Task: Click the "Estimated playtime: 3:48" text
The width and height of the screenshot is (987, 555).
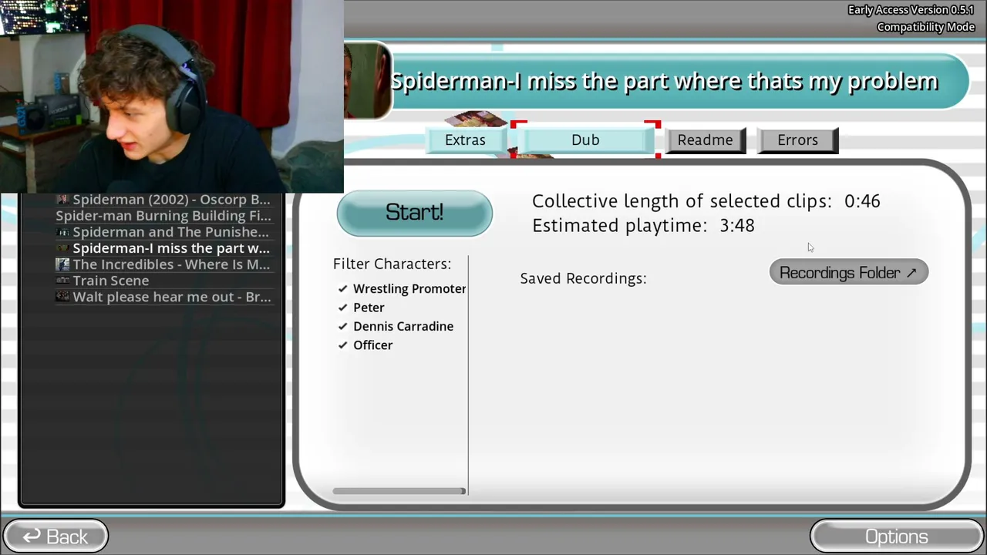Action: tap(643, 226)
